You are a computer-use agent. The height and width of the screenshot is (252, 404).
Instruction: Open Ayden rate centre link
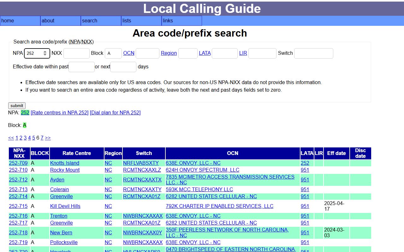[57, 180]
